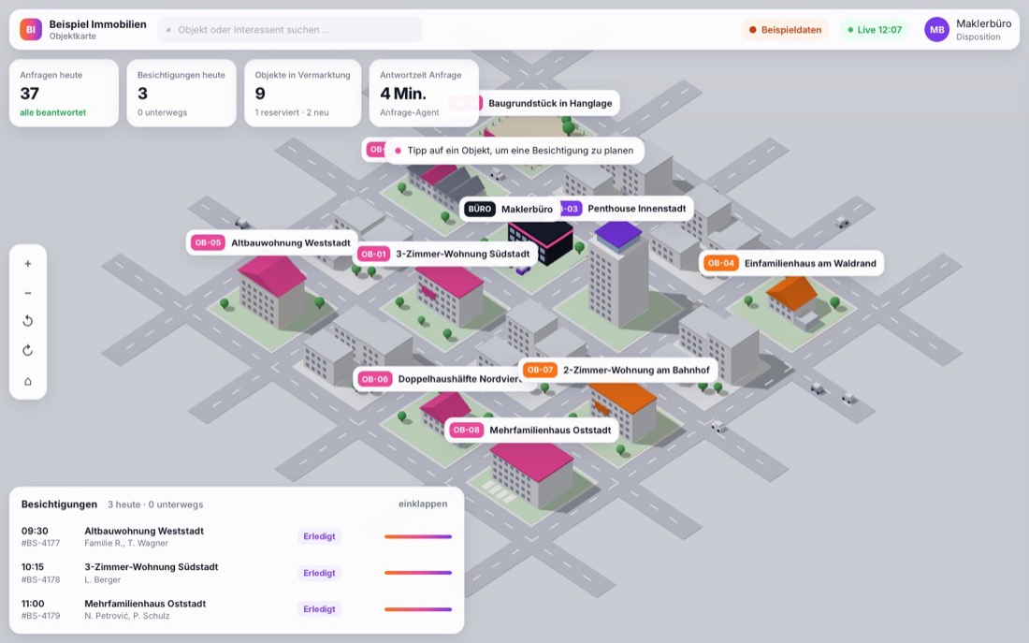This screenshot has height=643, width=1029.
Task: Click Erledigt status of 10:15 Südstadt viewing
Action: click(x=319, y=573)
